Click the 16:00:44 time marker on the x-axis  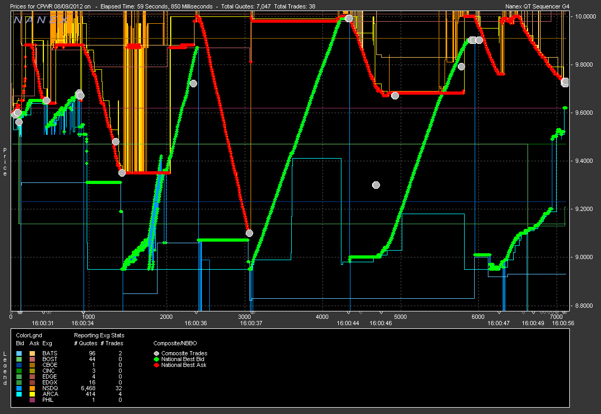[348, 323]
